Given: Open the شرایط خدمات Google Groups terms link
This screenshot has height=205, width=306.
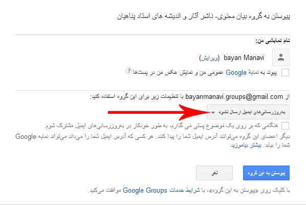Looking at the screenshot, I should pyautogui.click(x=161, y=190).
